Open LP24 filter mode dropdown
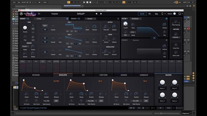This screenshot has height=116, width=207. tap(133, 32)
